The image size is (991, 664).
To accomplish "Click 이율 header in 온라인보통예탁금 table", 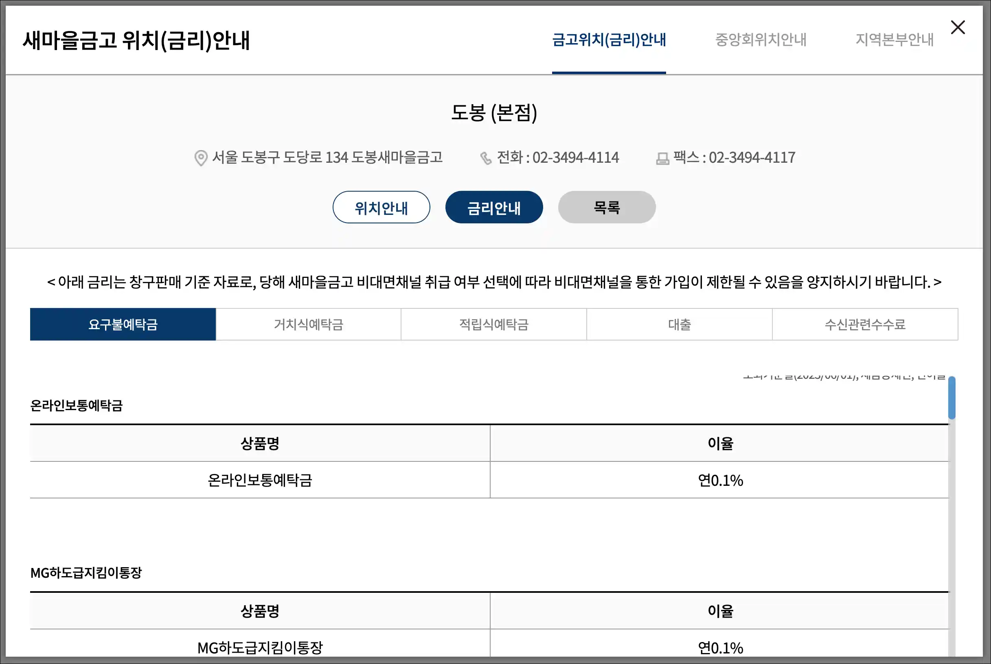I will pyautogui.click(x=720, y=443).
